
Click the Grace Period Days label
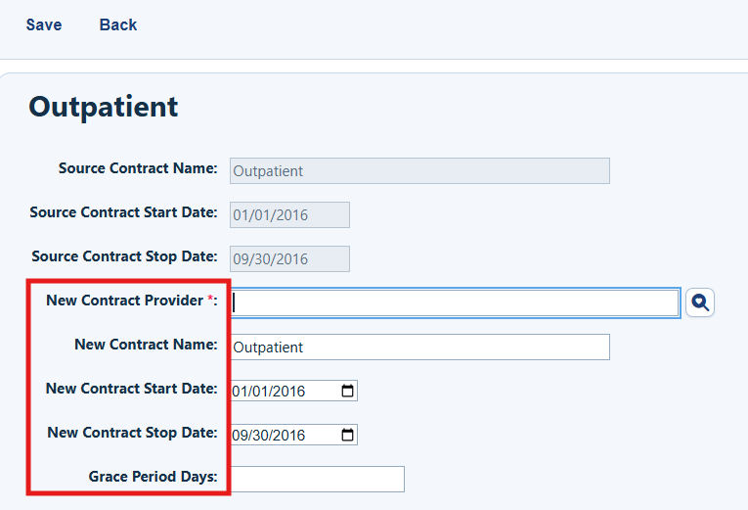click(154, 476)
